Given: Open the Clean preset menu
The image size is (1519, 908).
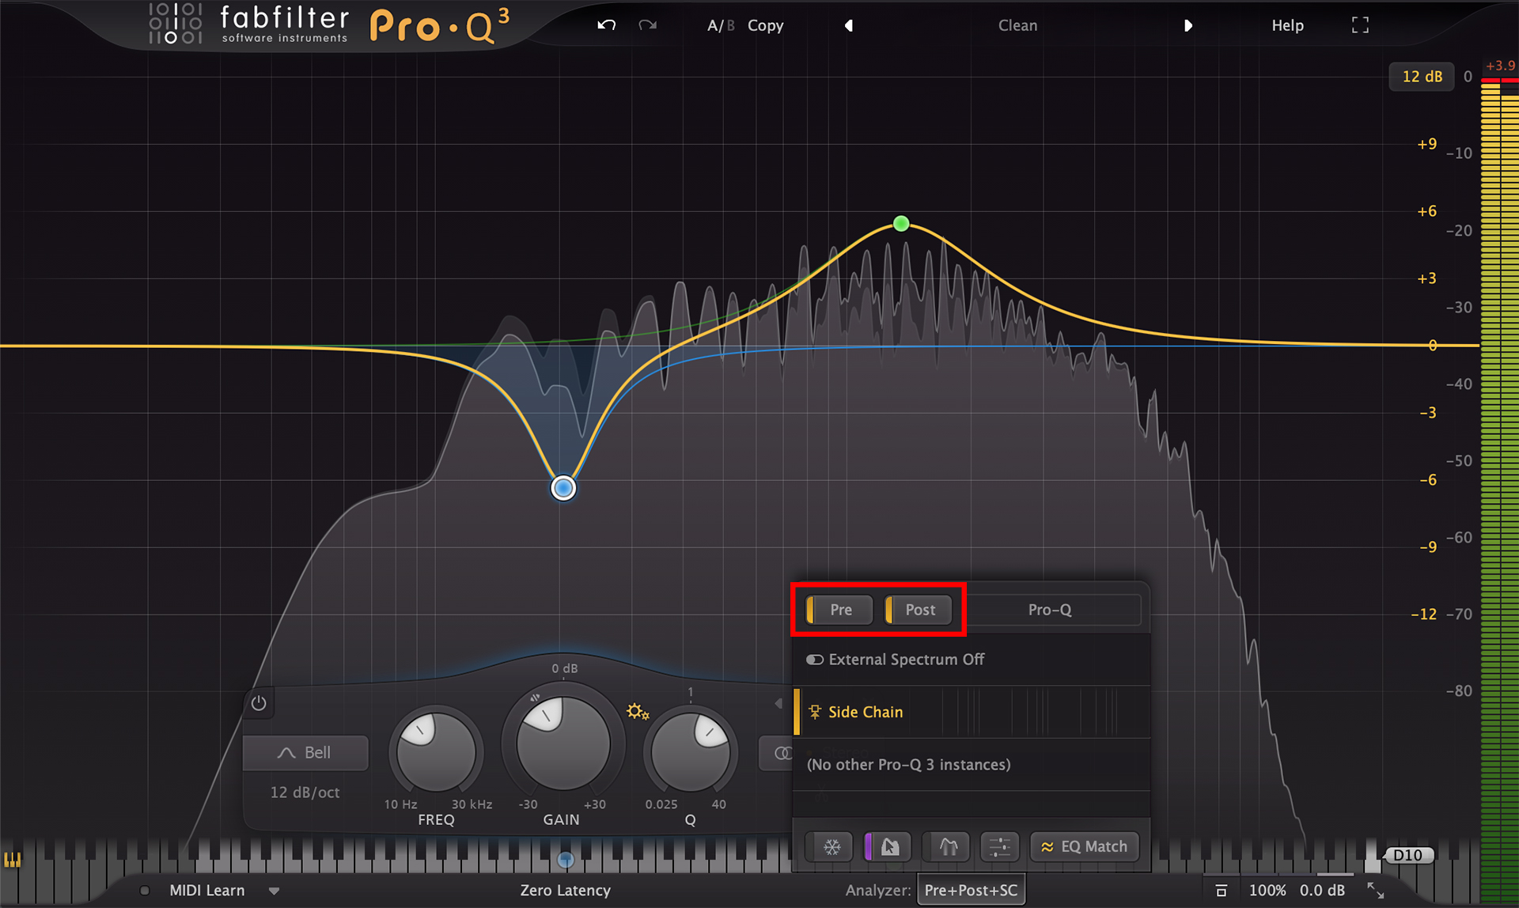Looking at the screenshot, I should pos(1017,25).
